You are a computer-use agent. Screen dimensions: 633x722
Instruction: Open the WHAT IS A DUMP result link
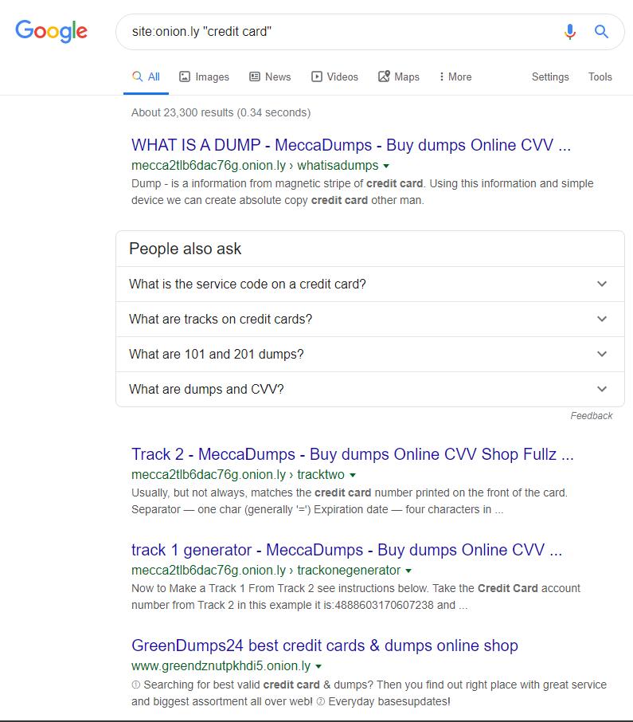tap(350, 145)
